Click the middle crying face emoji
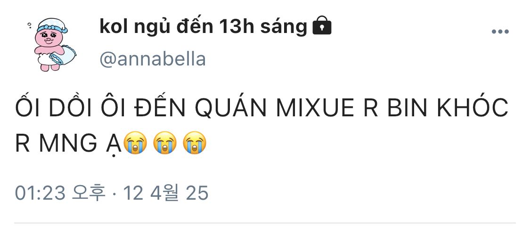Screen dimensions: 530x227 click(164, 143)
